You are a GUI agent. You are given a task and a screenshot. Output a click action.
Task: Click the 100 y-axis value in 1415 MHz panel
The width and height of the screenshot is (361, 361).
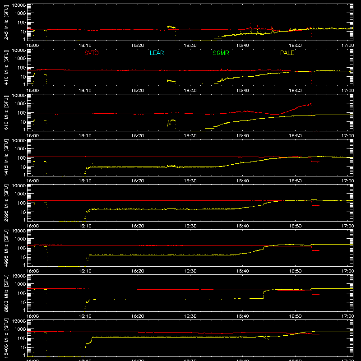pyautogui.click(x=22, y=158)
